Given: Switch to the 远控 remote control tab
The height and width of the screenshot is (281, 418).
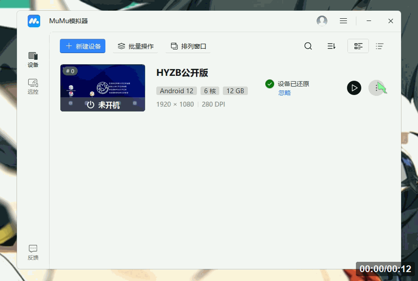Looking at the screenshot, I should pos(33,87).
